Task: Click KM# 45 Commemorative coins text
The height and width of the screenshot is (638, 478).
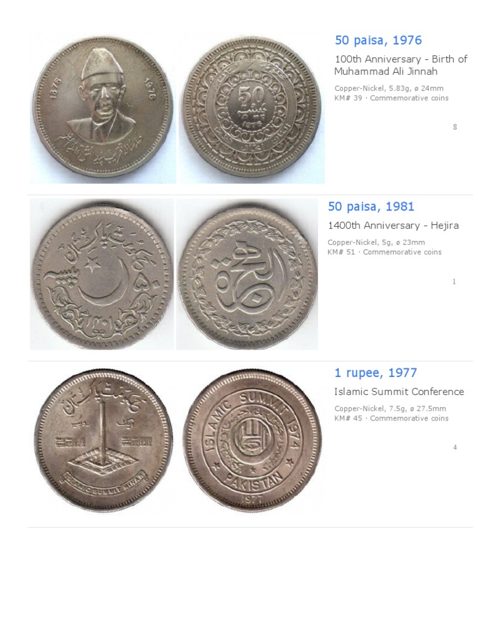Action: point(391,418)
